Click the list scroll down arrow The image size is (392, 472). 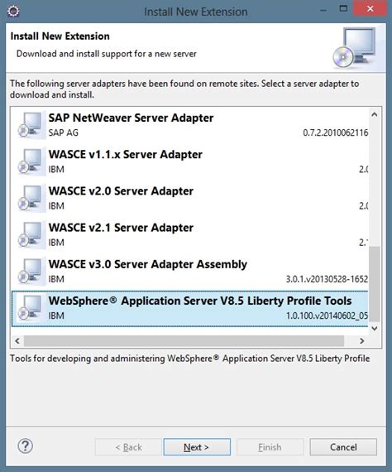click(375, 328)
